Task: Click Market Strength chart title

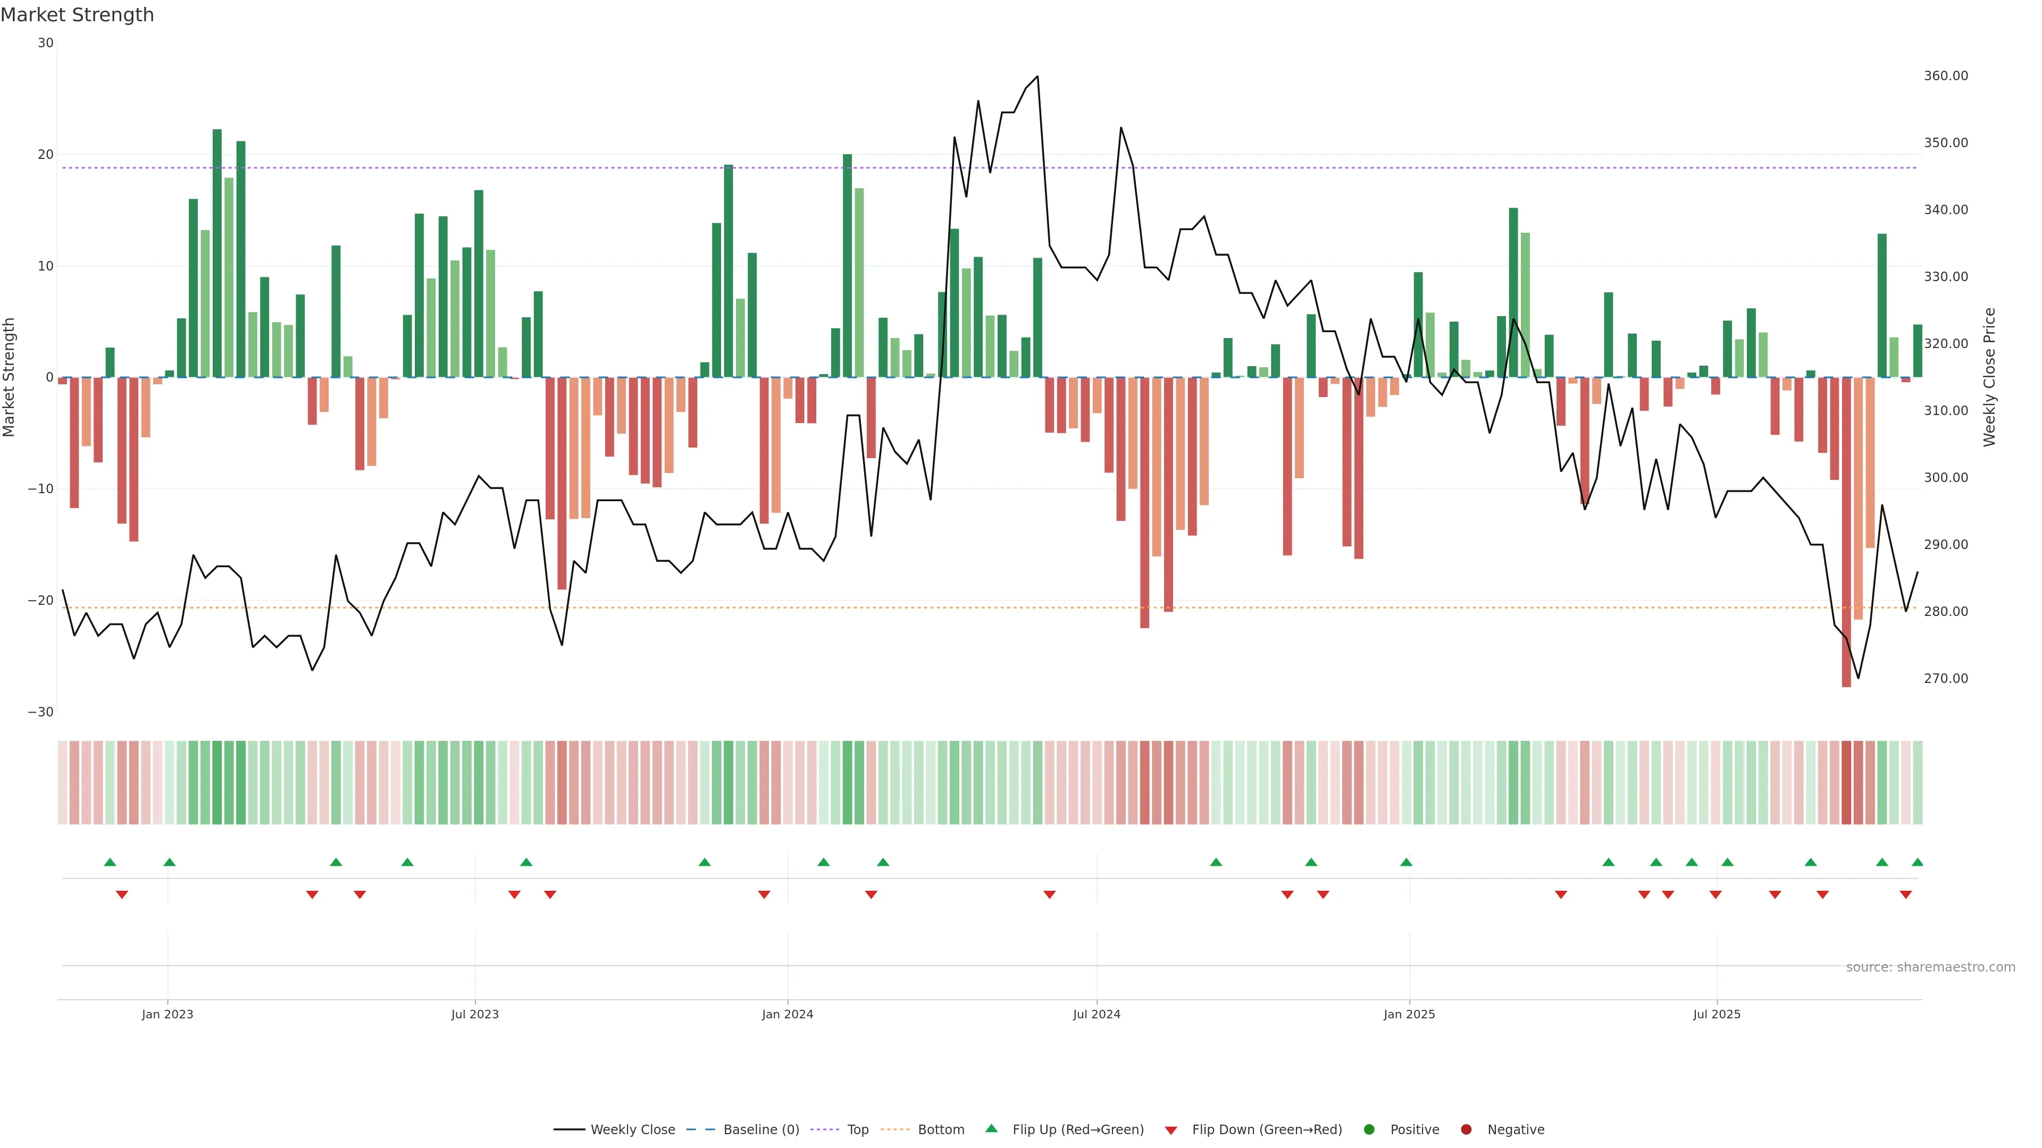Action: click(77, 15)
